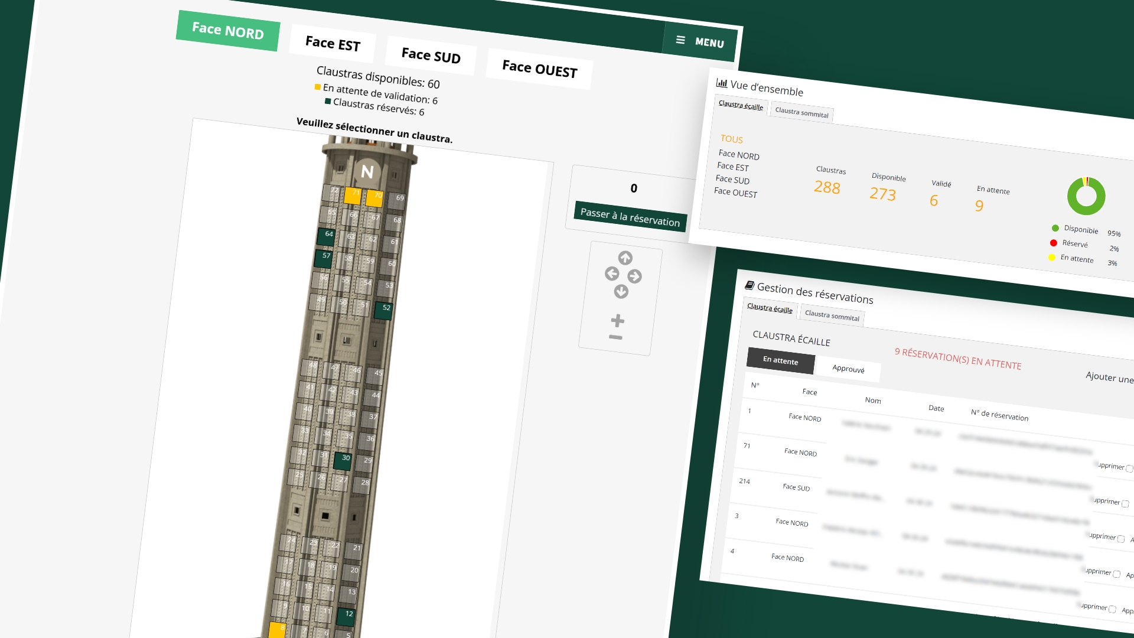Screen dimensions: 1134x638
Task: Zoom in with the plus icon
Action: 617,321
